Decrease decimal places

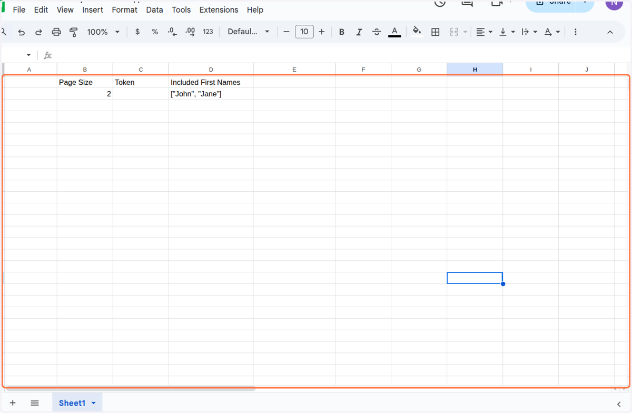click(x=172, y=32)
